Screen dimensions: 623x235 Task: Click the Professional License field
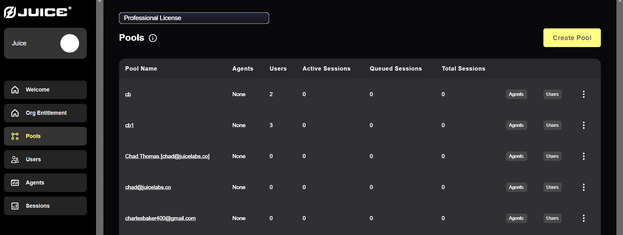click(x=194, y=18)
